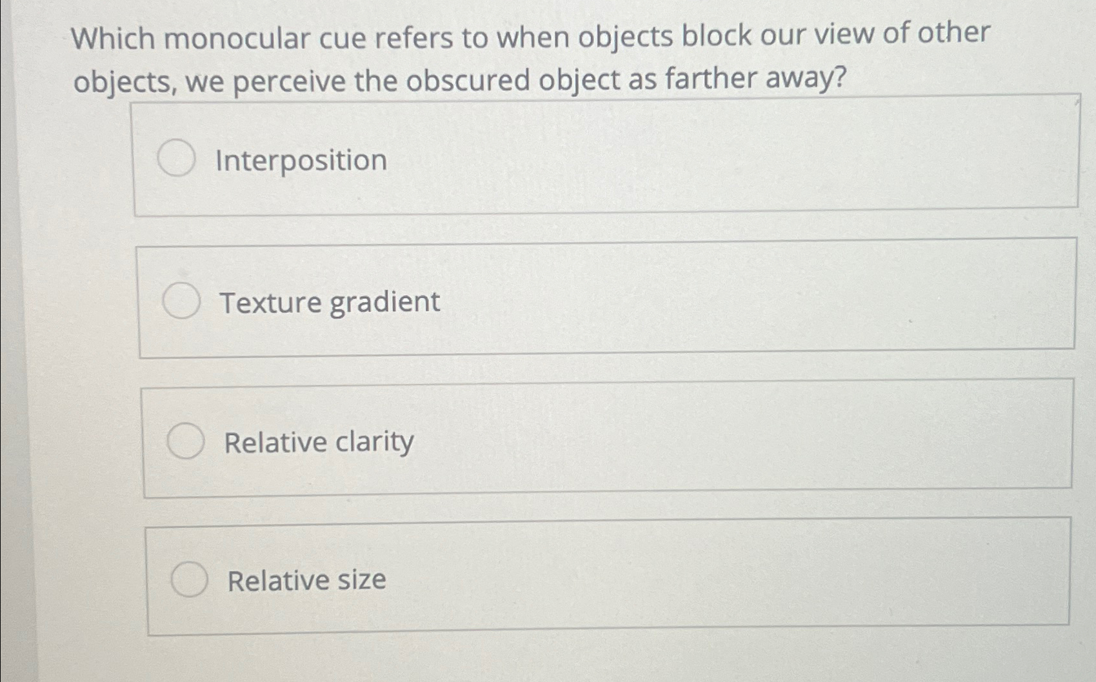Select the Texture gradient radio button

(x=182, y=300)
